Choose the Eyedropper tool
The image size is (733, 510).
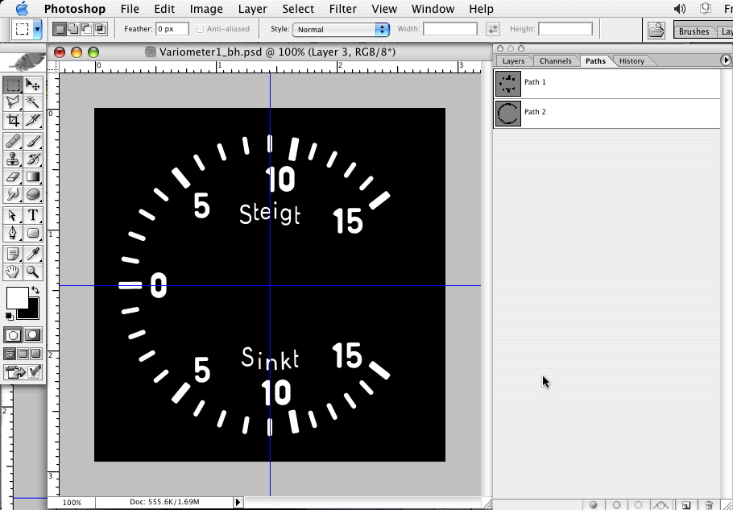click(x=33, y=255)
